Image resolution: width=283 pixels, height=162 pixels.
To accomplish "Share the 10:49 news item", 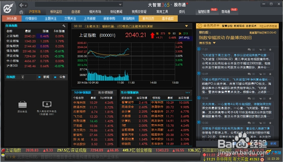I will 261,74.
